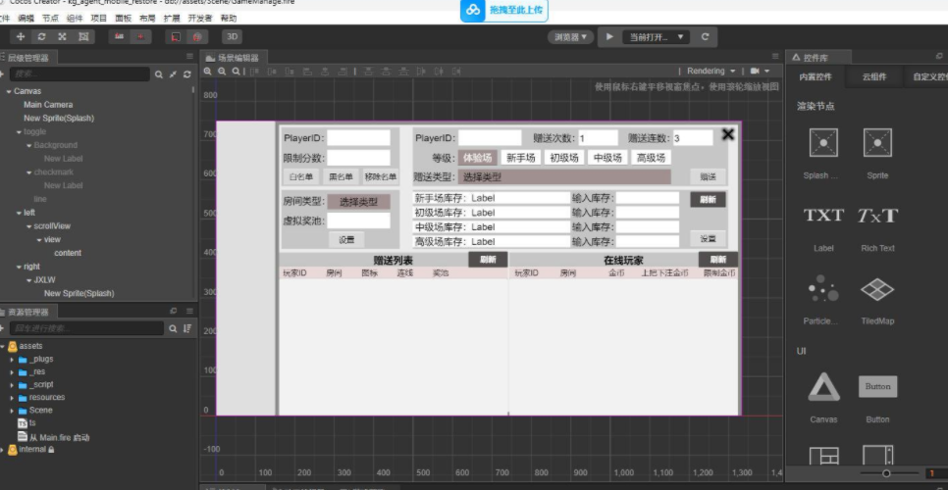Click the hierarchy search input field
The width and height of the screenshot is (948, 490).
[79, 74]
